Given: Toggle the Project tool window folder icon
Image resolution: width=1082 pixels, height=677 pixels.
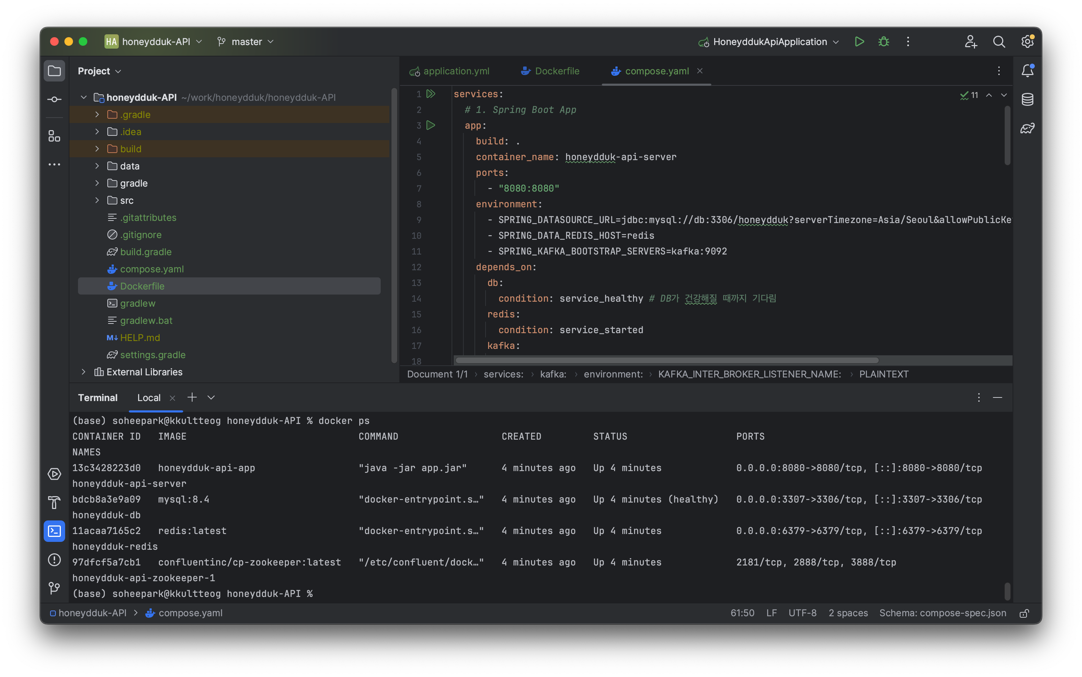Looking at the screenshot, I should click(x=54, y=71).
